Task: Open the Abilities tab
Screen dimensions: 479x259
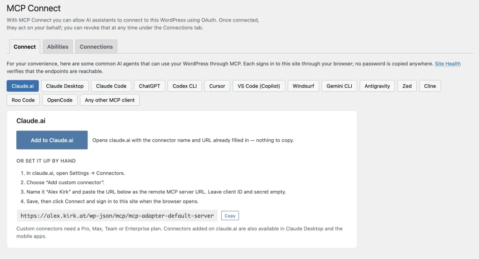Action: (x=58, y=47)
